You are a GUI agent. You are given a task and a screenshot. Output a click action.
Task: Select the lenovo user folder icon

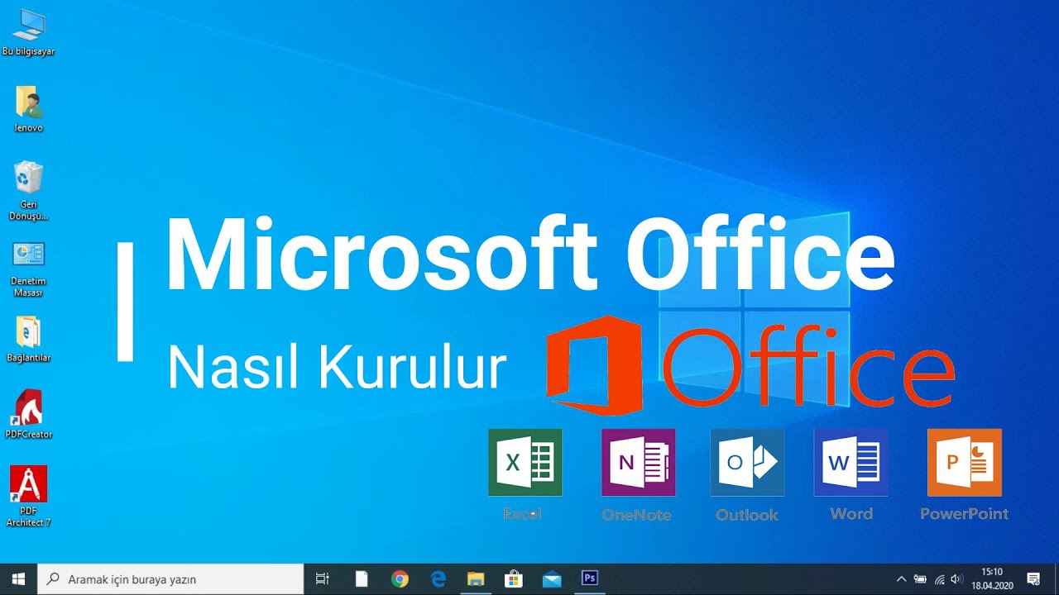pyautogui.click(x=28, y=108)
